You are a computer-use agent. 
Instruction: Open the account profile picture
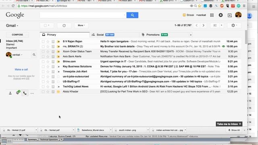pyautogui.click(x=238, y=15)
